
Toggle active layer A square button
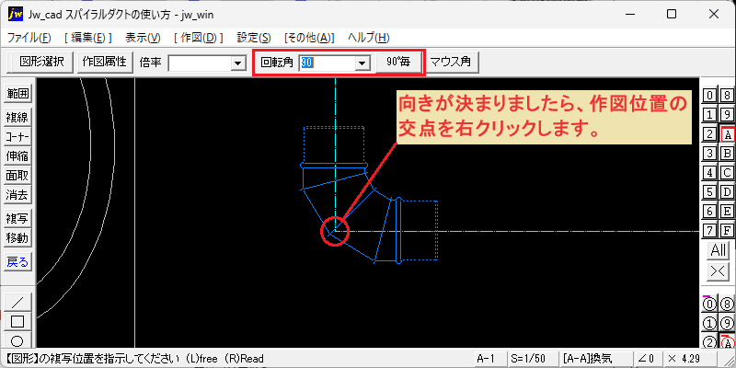(727, 134)
